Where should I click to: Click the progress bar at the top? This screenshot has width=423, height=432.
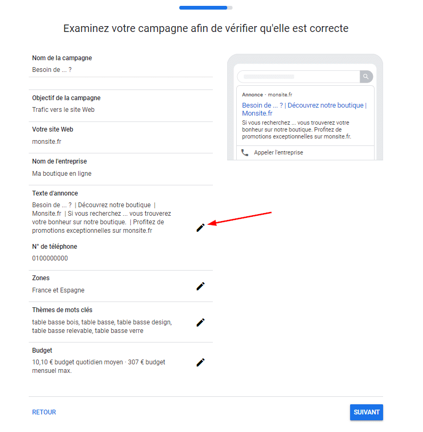[205, 8]
